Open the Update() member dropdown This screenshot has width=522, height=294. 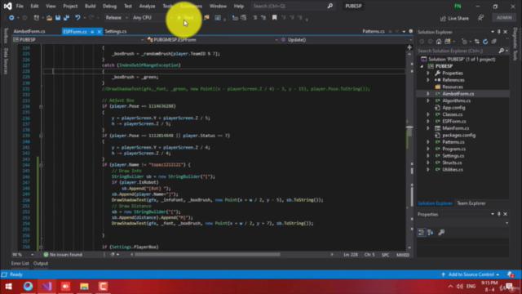[346, 40]
